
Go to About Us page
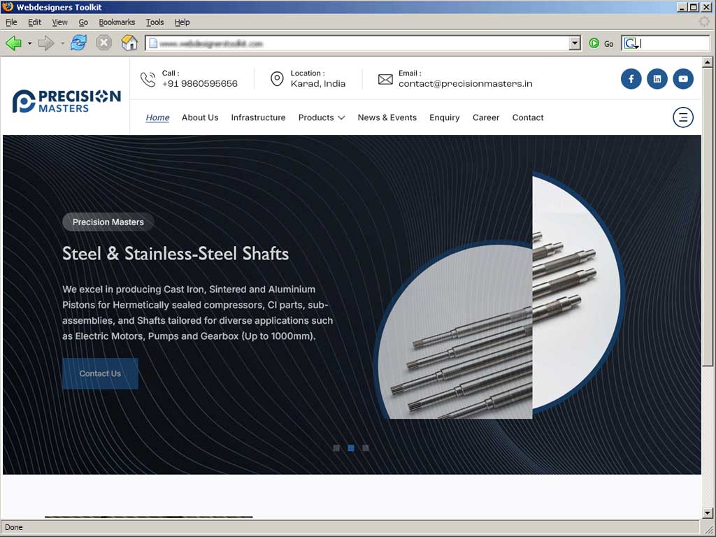[x=200, y=117]
